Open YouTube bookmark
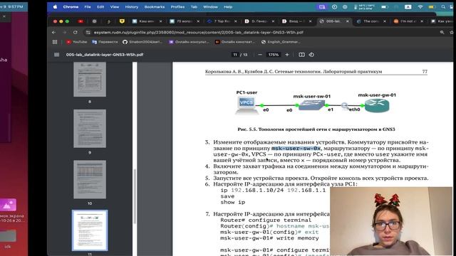The height and width of the screenshot is (256, 456). coord(76,42)
